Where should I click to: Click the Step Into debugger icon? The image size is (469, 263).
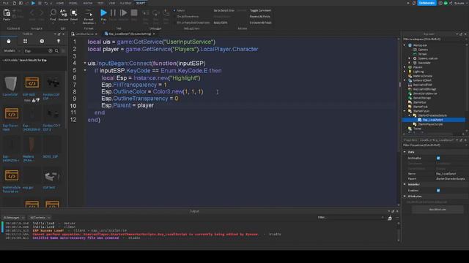click(x=145, y=13)
